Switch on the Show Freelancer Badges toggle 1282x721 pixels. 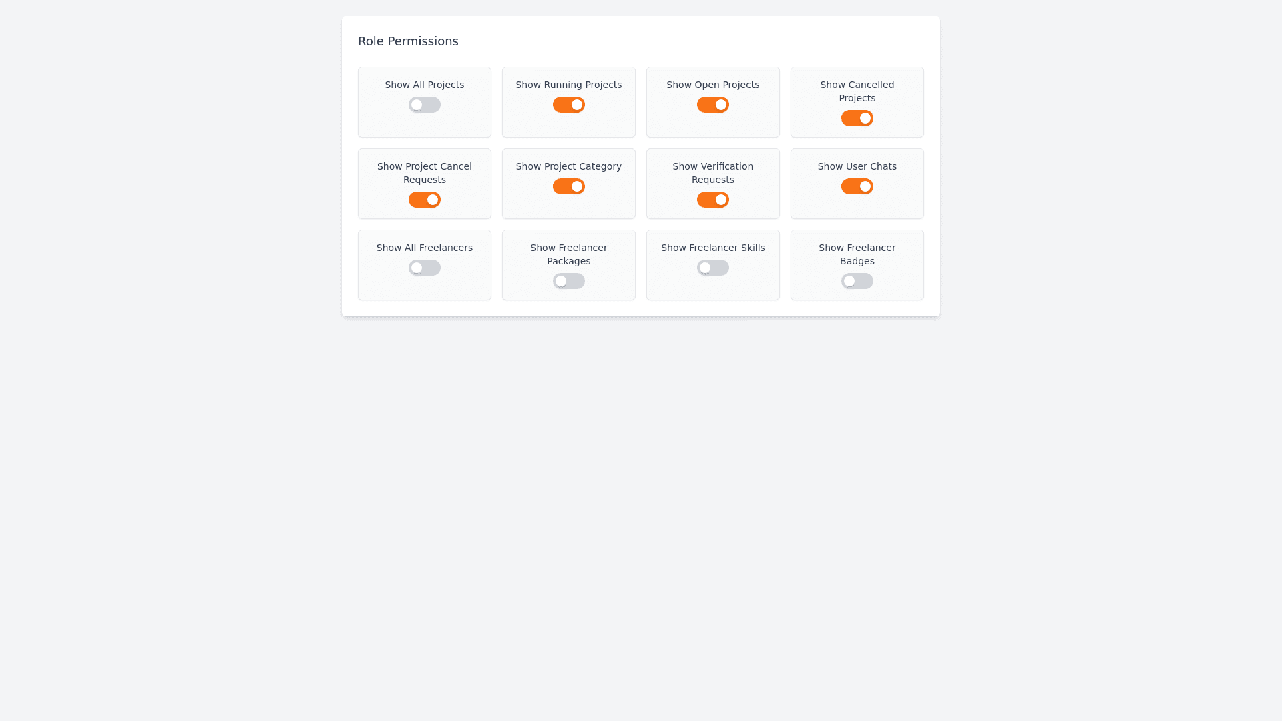point(857,281)
